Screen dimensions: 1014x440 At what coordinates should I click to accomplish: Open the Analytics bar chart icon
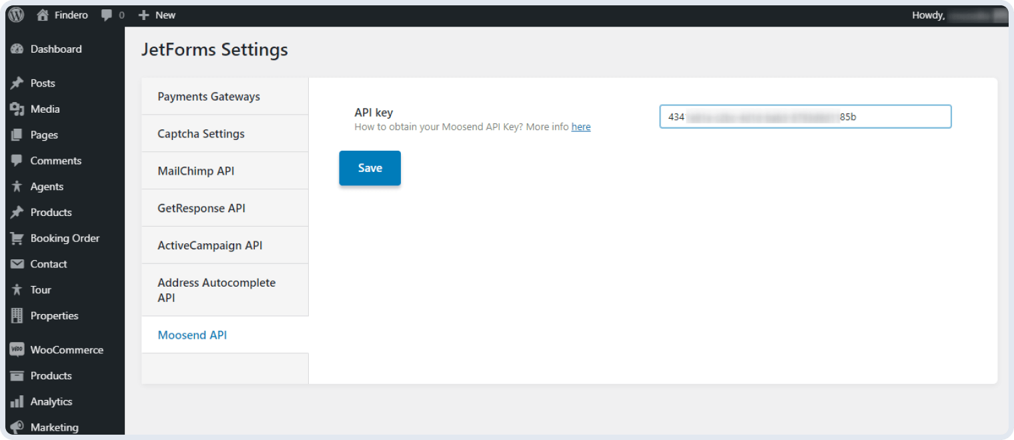17,401
